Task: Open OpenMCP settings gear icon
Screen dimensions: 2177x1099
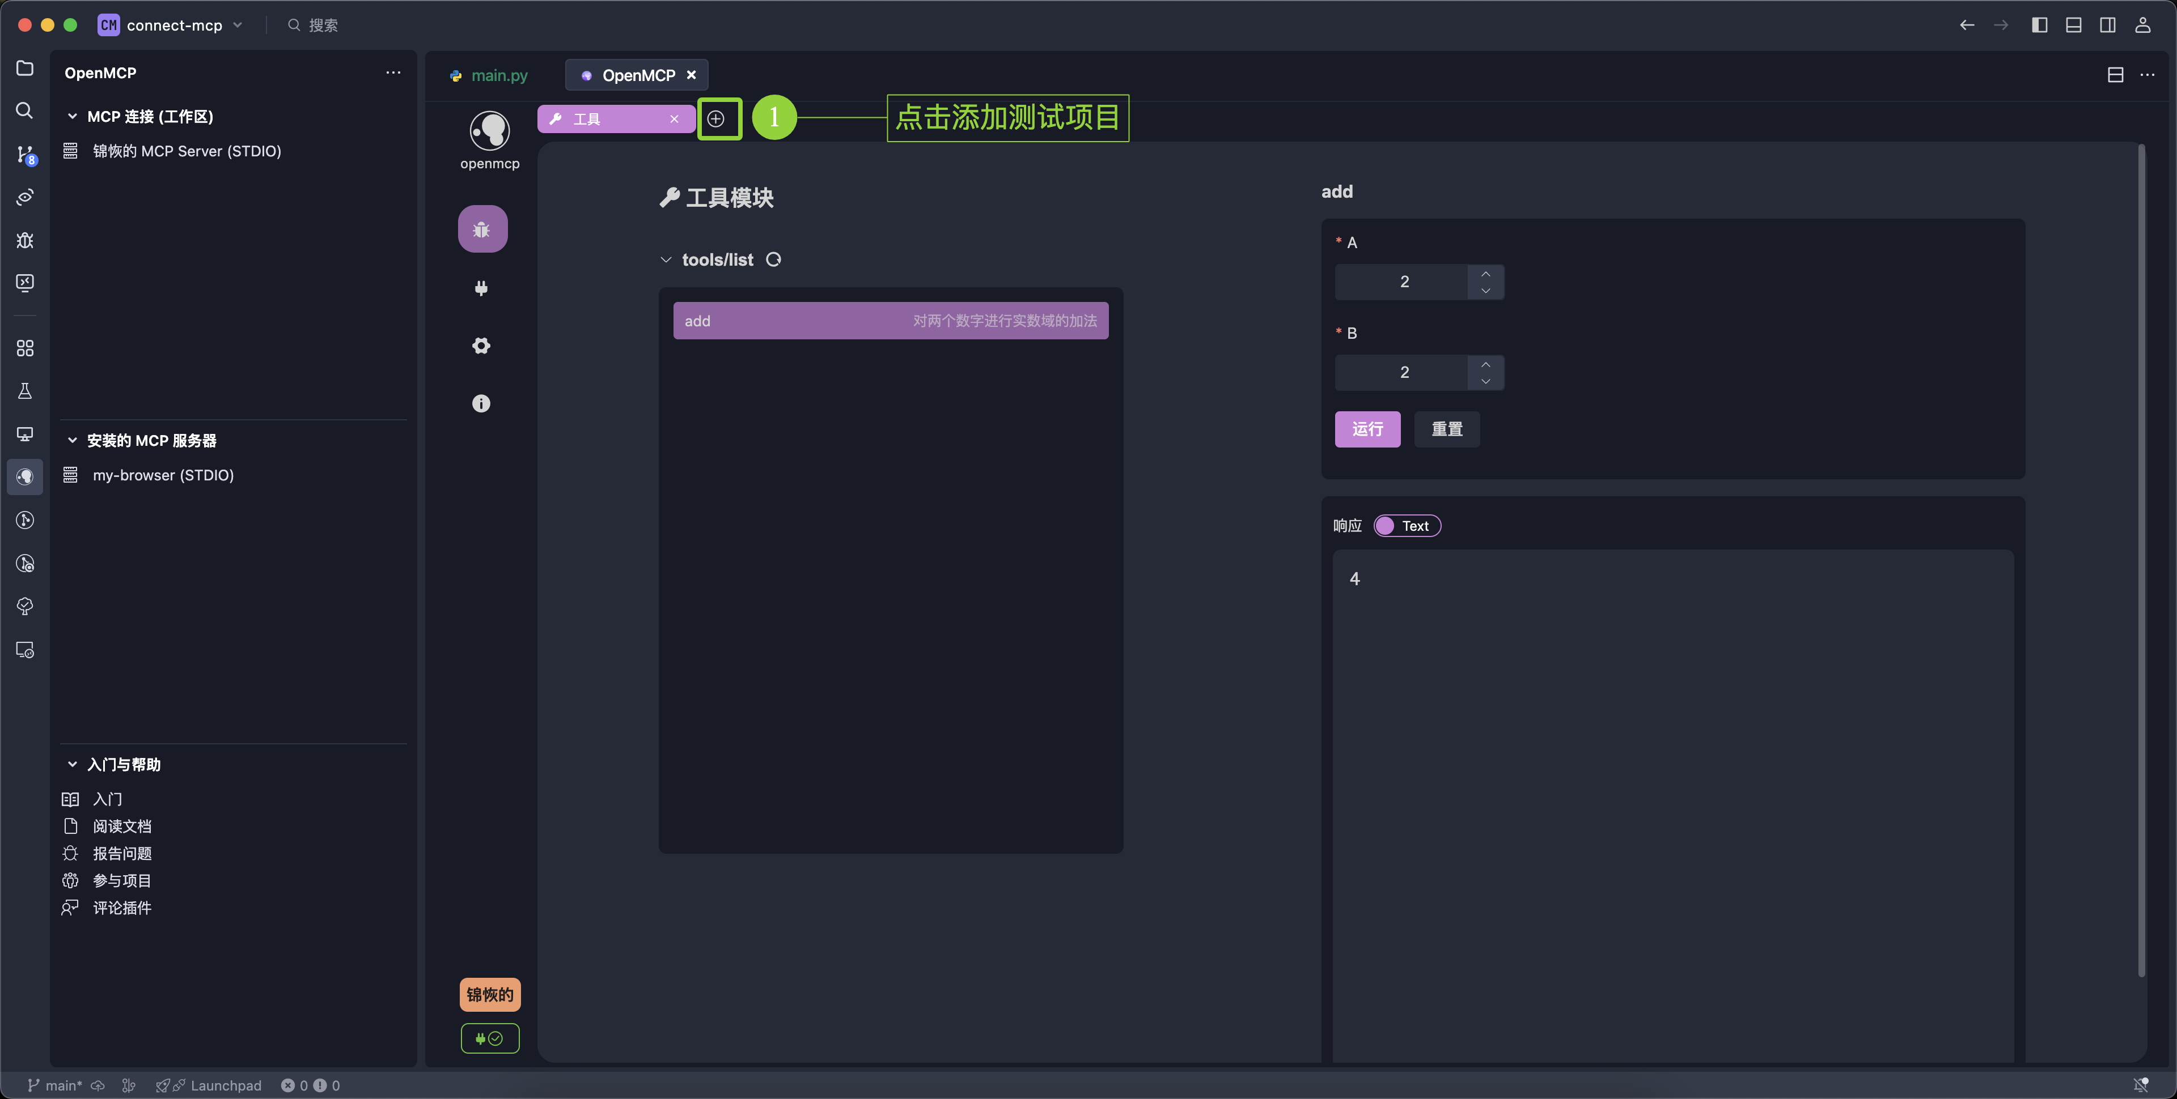Action: click(482, 346)
